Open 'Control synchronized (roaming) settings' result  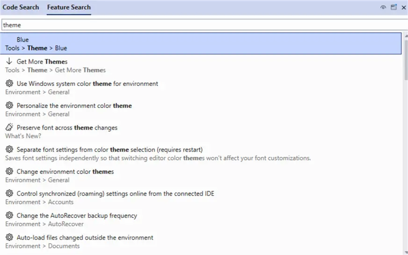[x=115, y=193]
